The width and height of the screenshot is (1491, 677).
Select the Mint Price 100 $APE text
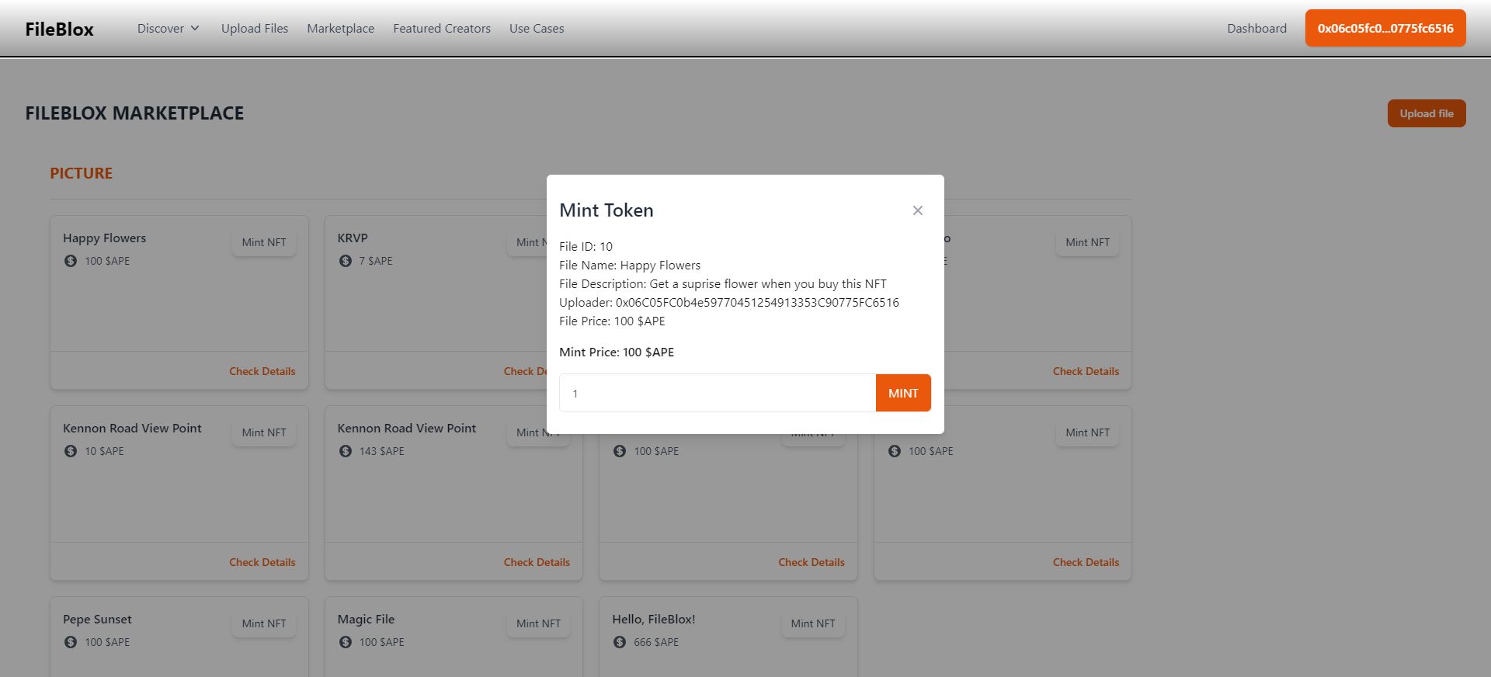click(617, 352)
